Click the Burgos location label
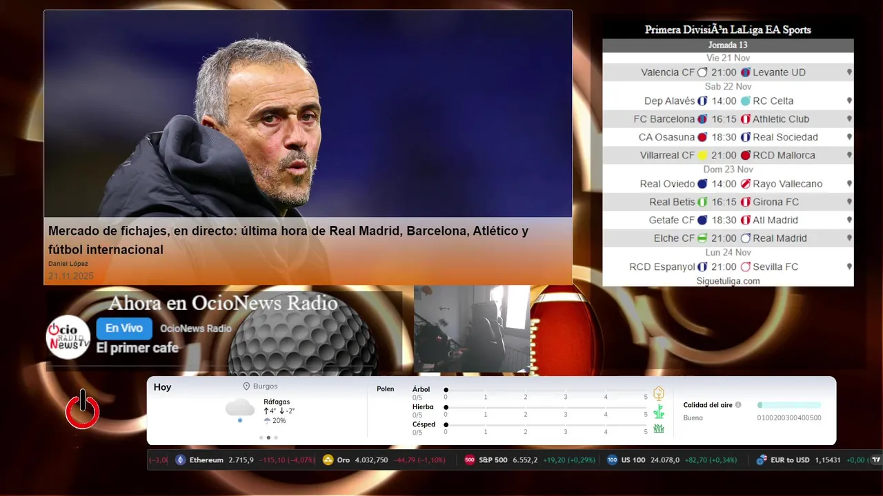This screenshot has height=496, width=883. pos(265,386)
